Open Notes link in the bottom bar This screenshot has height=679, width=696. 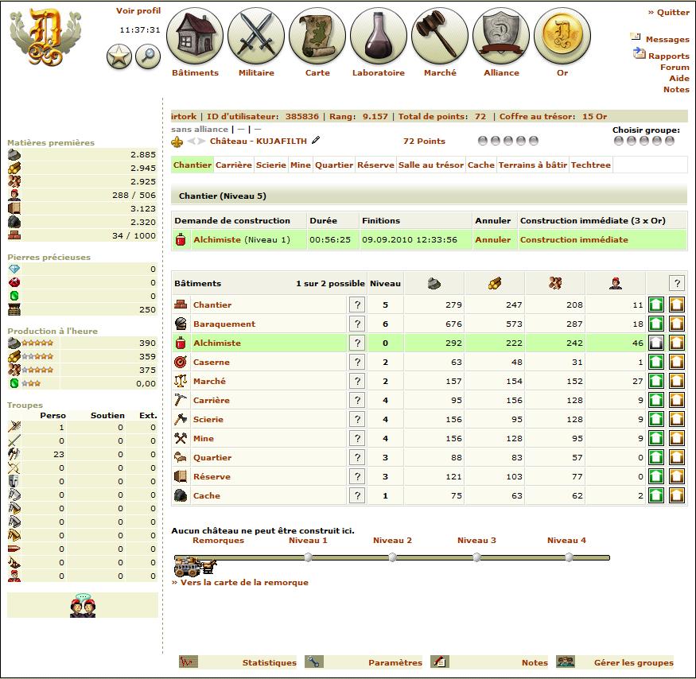coord(535,662)
